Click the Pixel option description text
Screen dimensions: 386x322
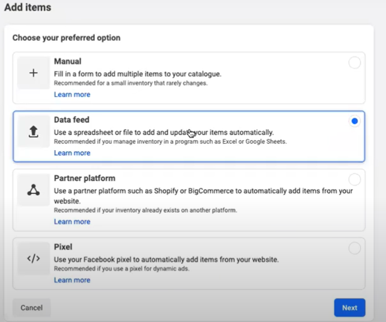click(166, 260)
